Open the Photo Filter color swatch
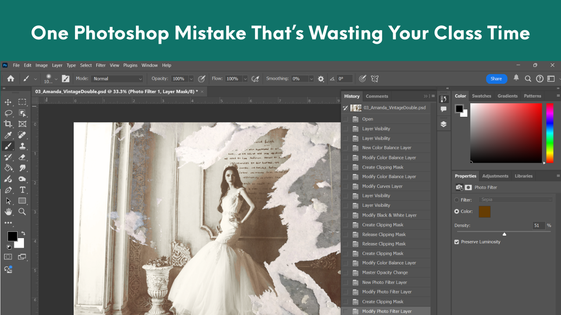 (x=484, y=211)
